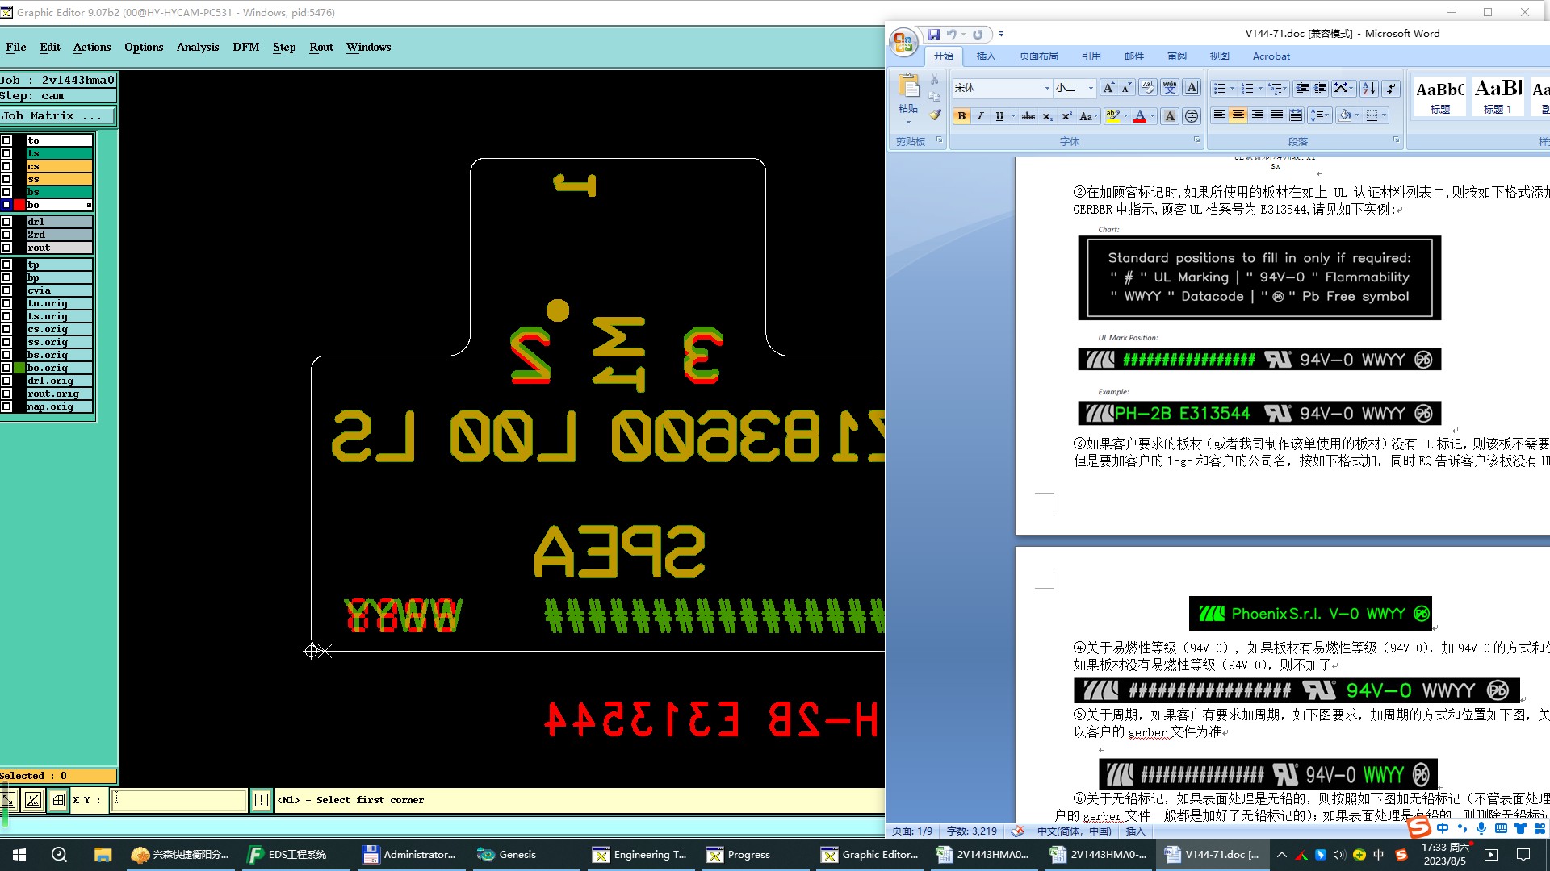The image size is (1550, 871).
Task: Decrease paragraph indent in Word
Action: 1302,88
